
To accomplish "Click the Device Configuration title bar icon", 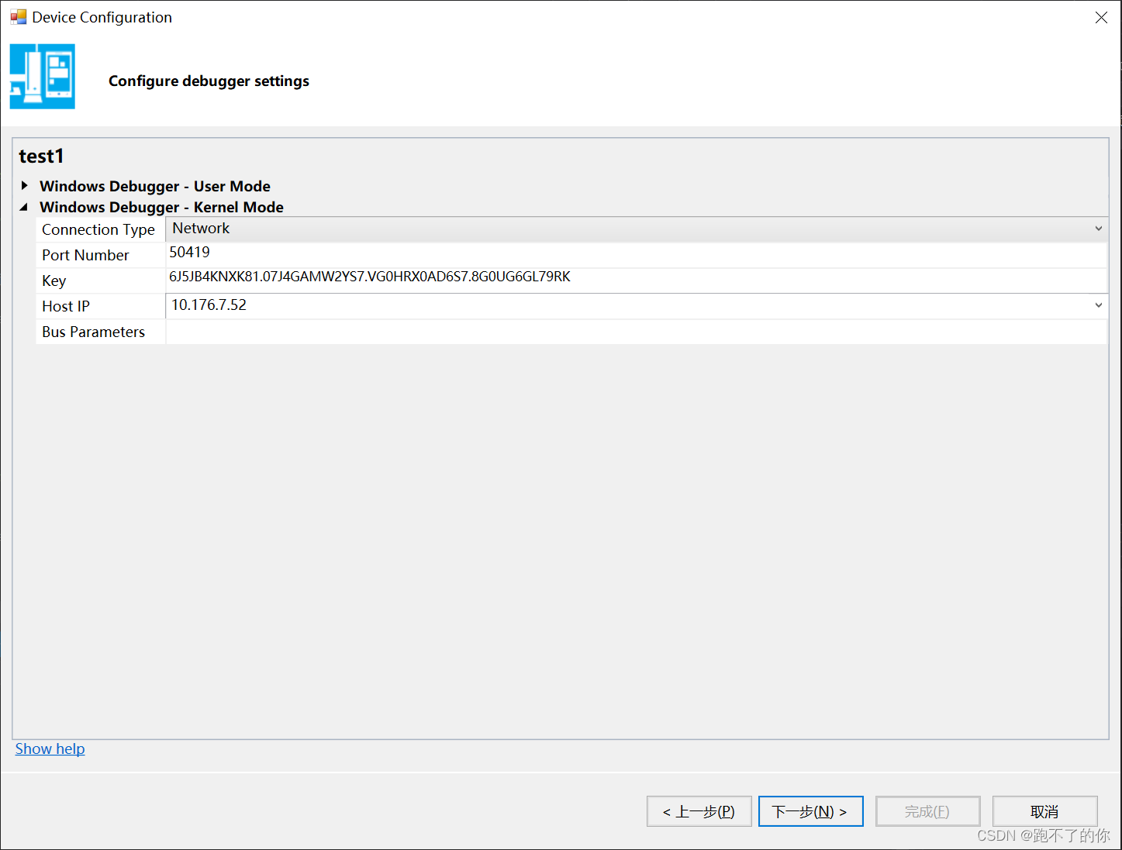I will [18, 17].
